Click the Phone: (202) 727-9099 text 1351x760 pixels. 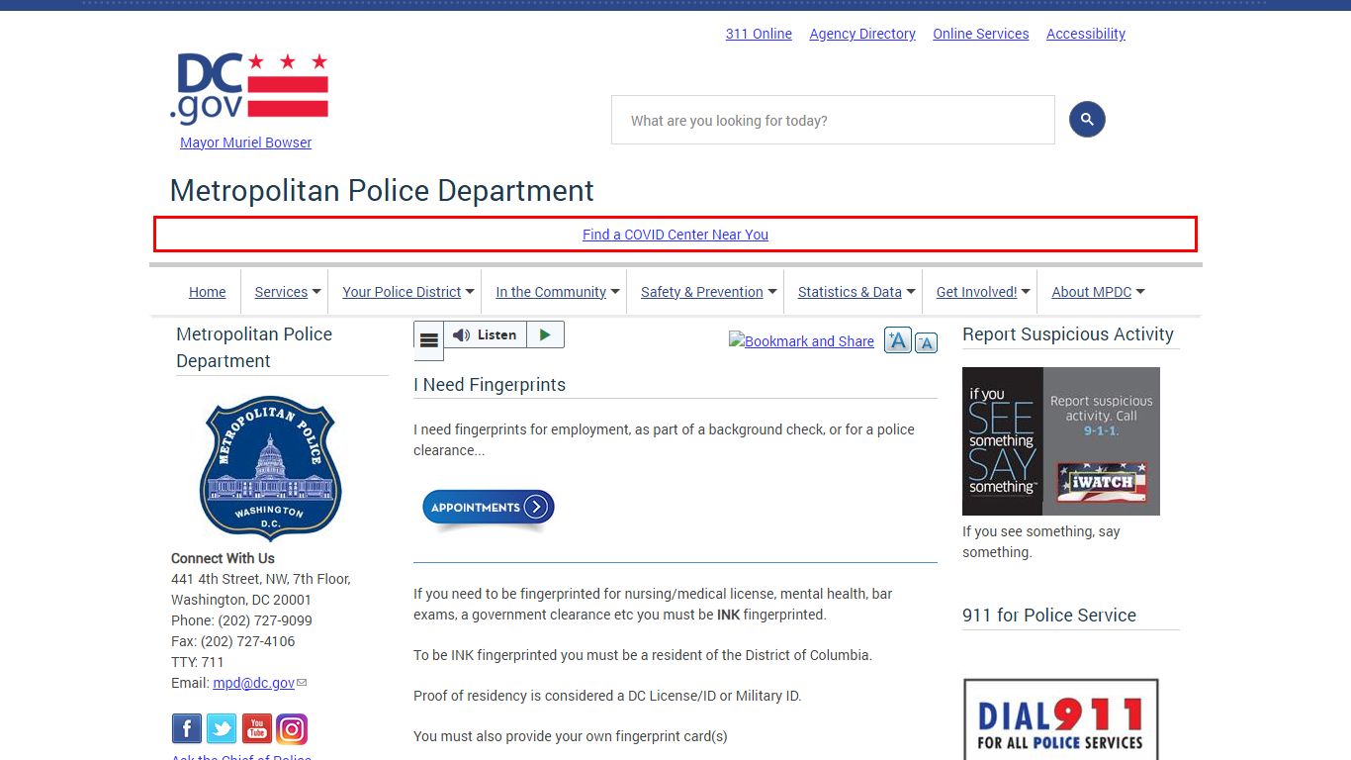pos(241,620)
